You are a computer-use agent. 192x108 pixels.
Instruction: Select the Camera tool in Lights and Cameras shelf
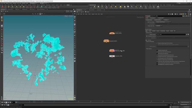[x=91, y=7]
